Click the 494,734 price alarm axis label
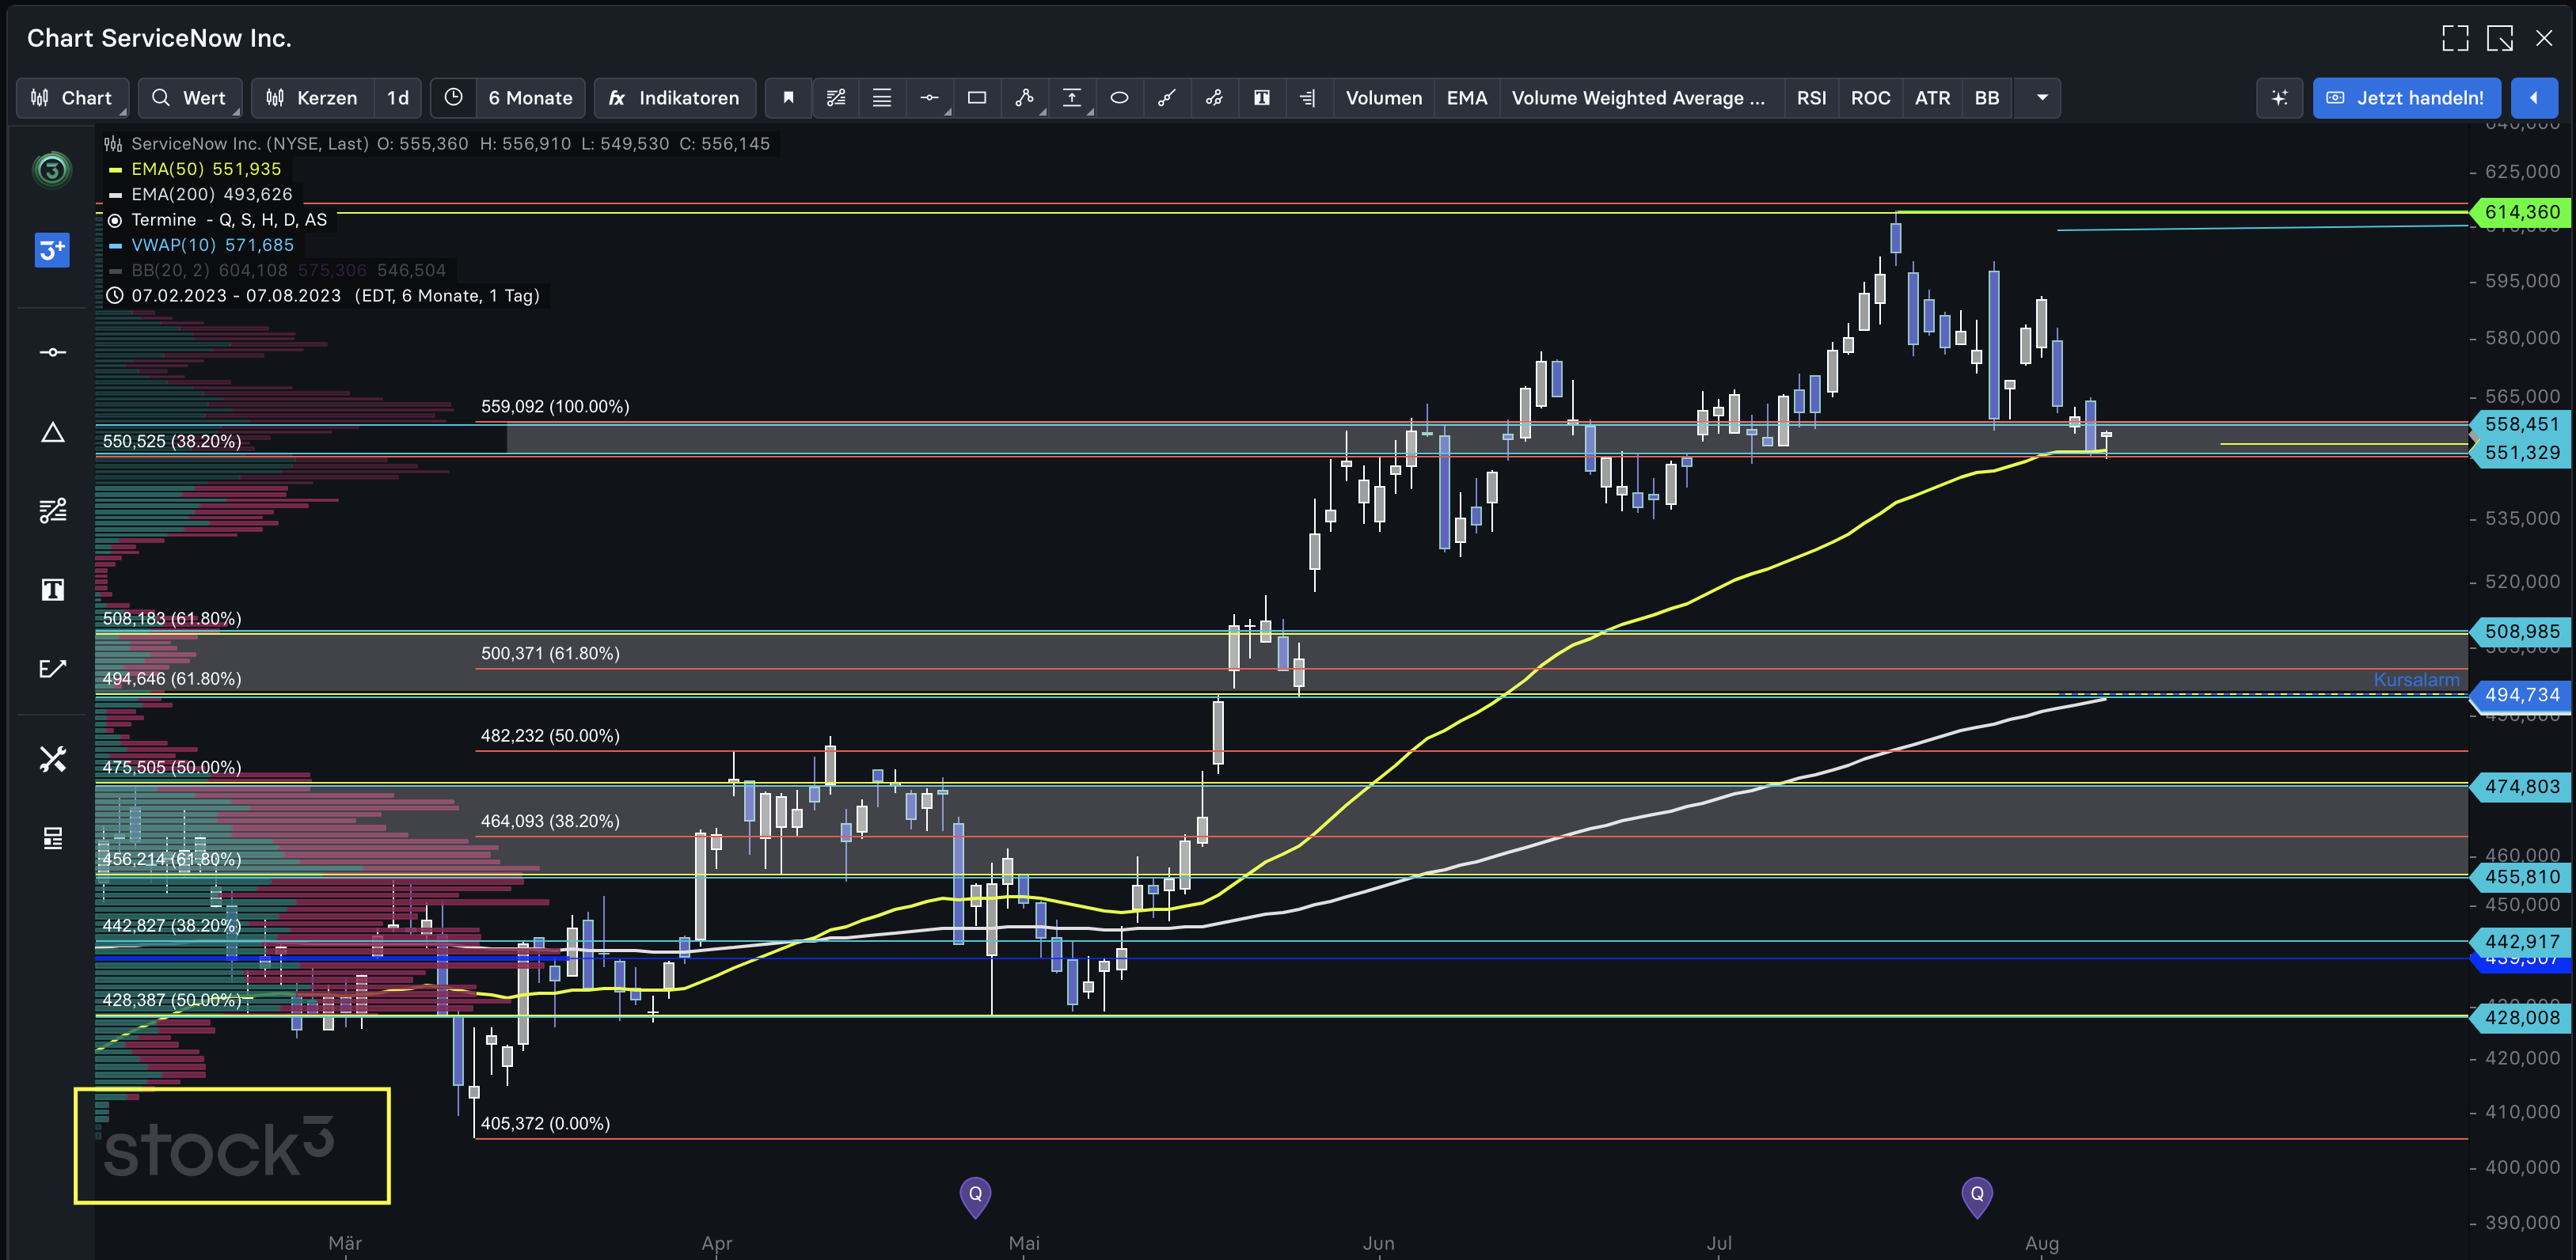The image size is (2576, 1260). [2520, 695]
